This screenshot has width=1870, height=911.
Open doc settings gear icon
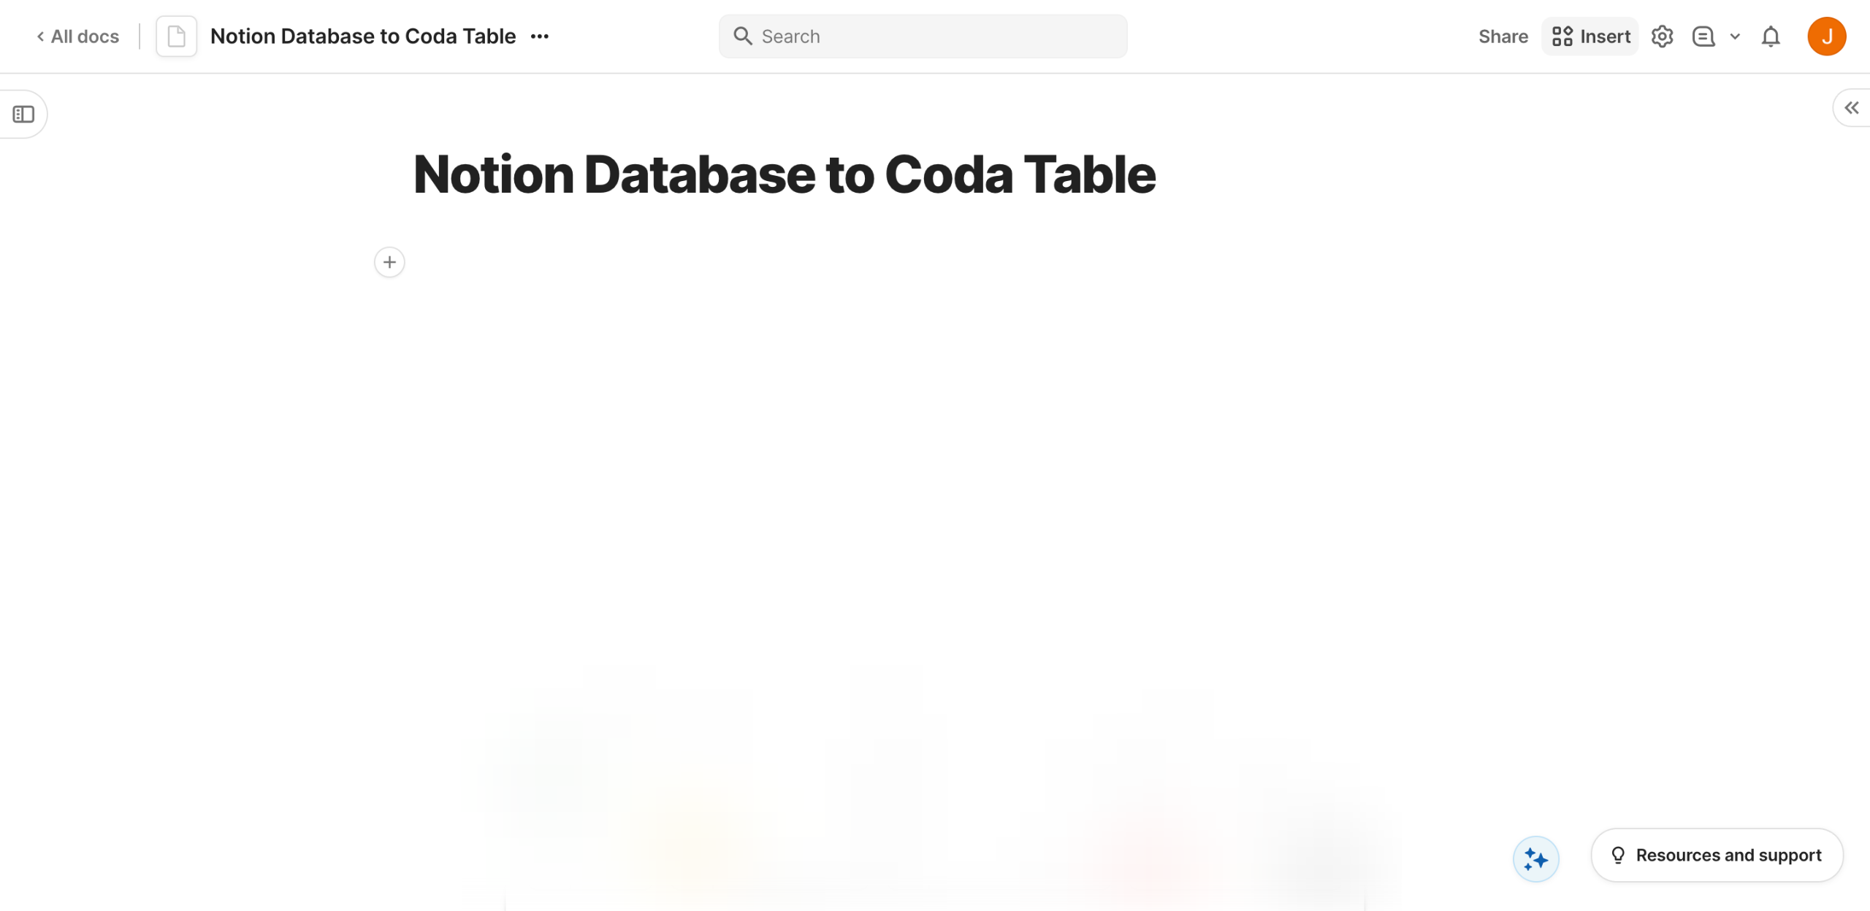[x=1662, y=36]
